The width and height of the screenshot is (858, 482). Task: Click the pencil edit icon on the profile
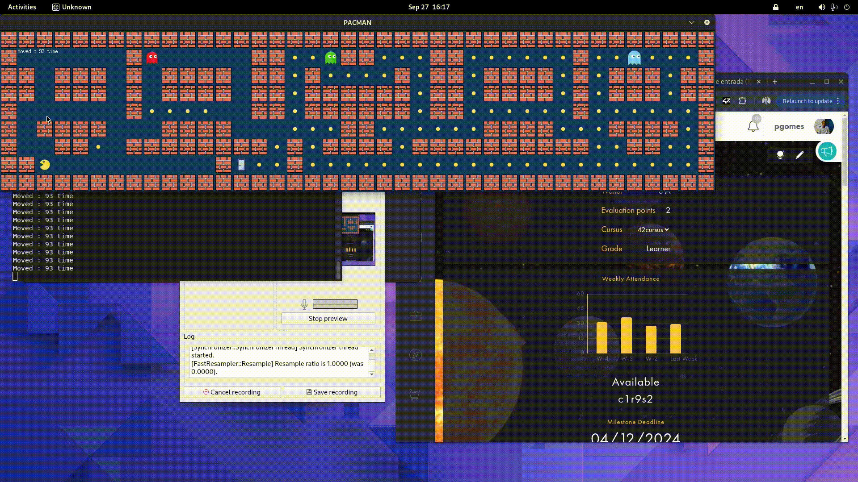(799, 155)
